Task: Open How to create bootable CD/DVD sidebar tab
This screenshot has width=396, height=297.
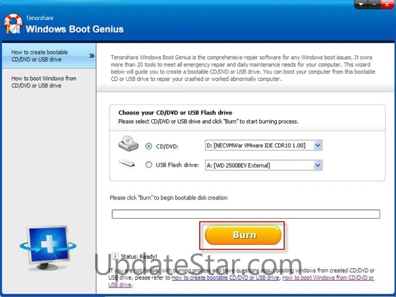Action: click(49, 56)
